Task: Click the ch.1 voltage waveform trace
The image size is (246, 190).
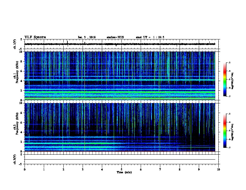Action: [x=120, y=44]
